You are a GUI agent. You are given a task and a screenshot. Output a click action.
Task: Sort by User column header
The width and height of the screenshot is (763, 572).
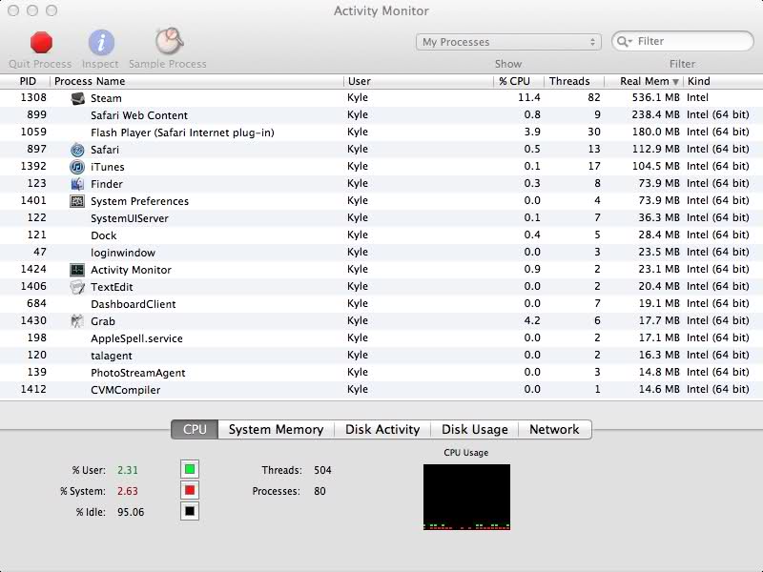360,81
